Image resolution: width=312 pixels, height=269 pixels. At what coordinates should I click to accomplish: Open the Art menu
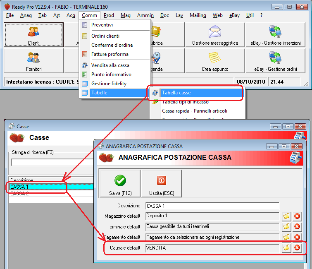pos(57,15)
